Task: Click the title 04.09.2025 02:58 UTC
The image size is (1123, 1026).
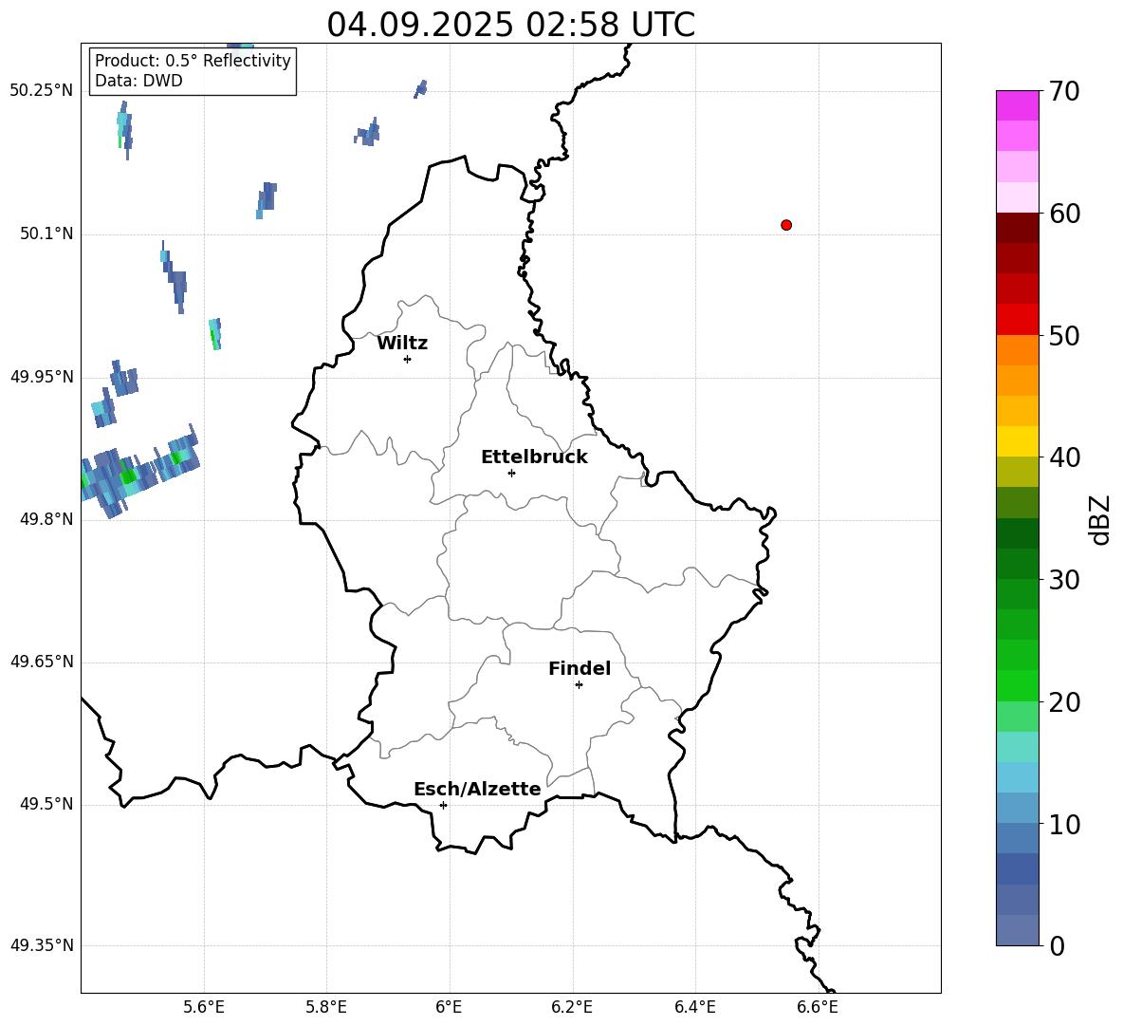Action: (510, 25)
